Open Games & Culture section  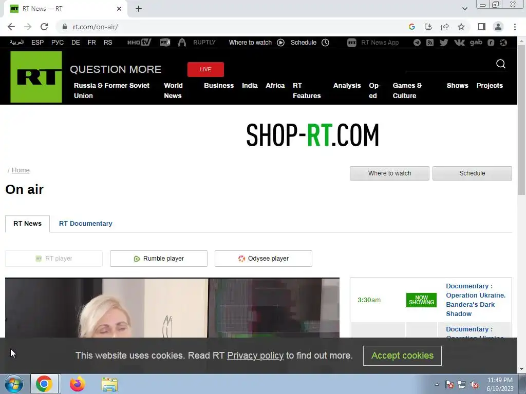click(407, 90)
